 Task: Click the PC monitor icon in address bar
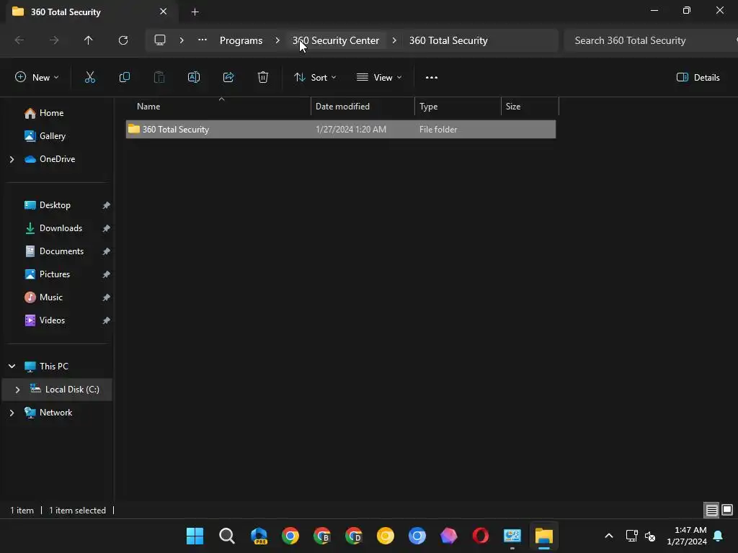[x=160, y=40]
